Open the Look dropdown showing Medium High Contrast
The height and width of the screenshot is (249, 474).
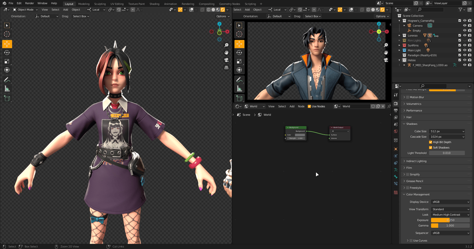pos(450,215)
